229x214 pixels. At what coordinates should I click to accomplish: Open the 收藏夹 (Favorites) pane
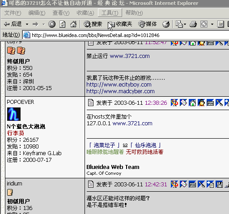(120, 24)
